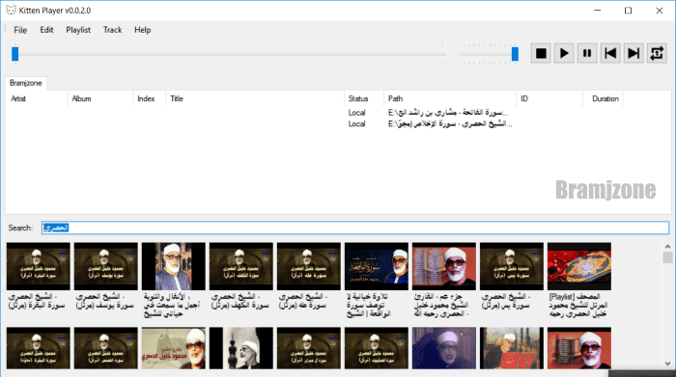Open the File menu
This screenshot has height=377, width=676.
[20, 30]
